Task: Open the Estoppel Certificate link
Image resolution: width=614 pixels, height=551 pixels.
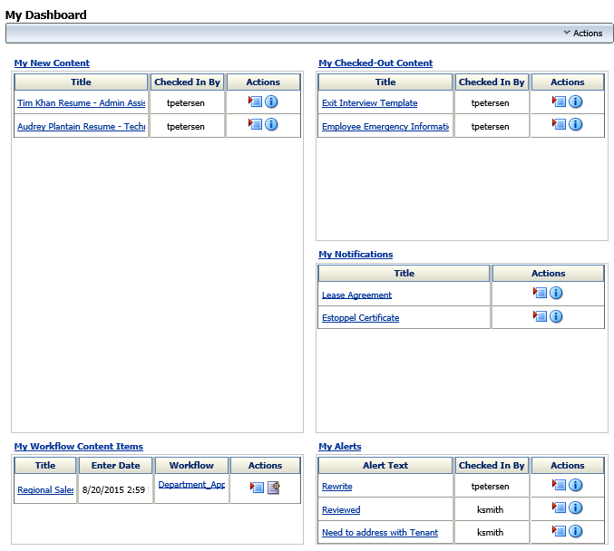Action: (361, 318)
